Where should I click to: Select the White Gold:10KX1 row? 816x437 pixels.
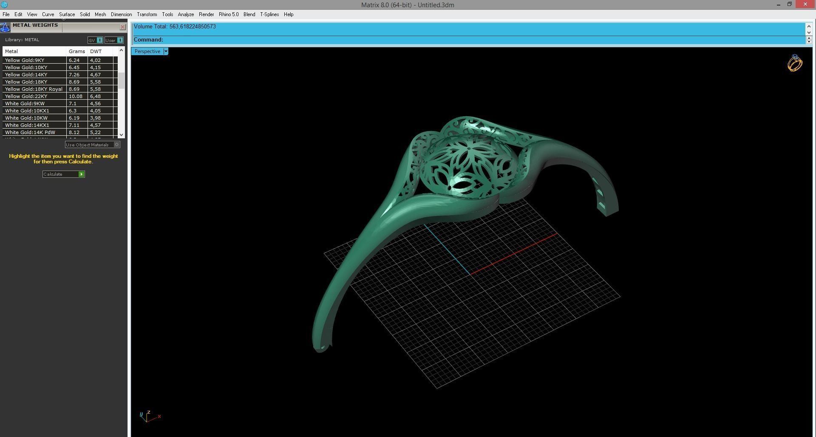click(x=60, y=111)
